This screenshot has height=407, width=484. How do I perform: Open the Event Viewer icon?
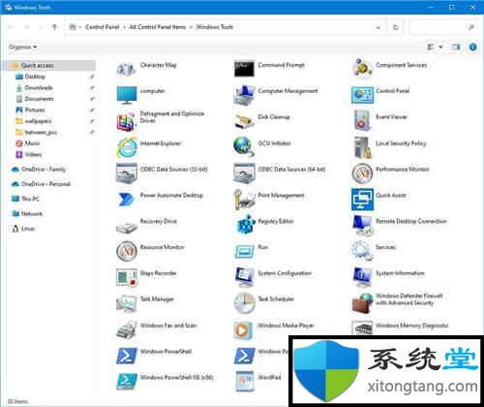362,120
